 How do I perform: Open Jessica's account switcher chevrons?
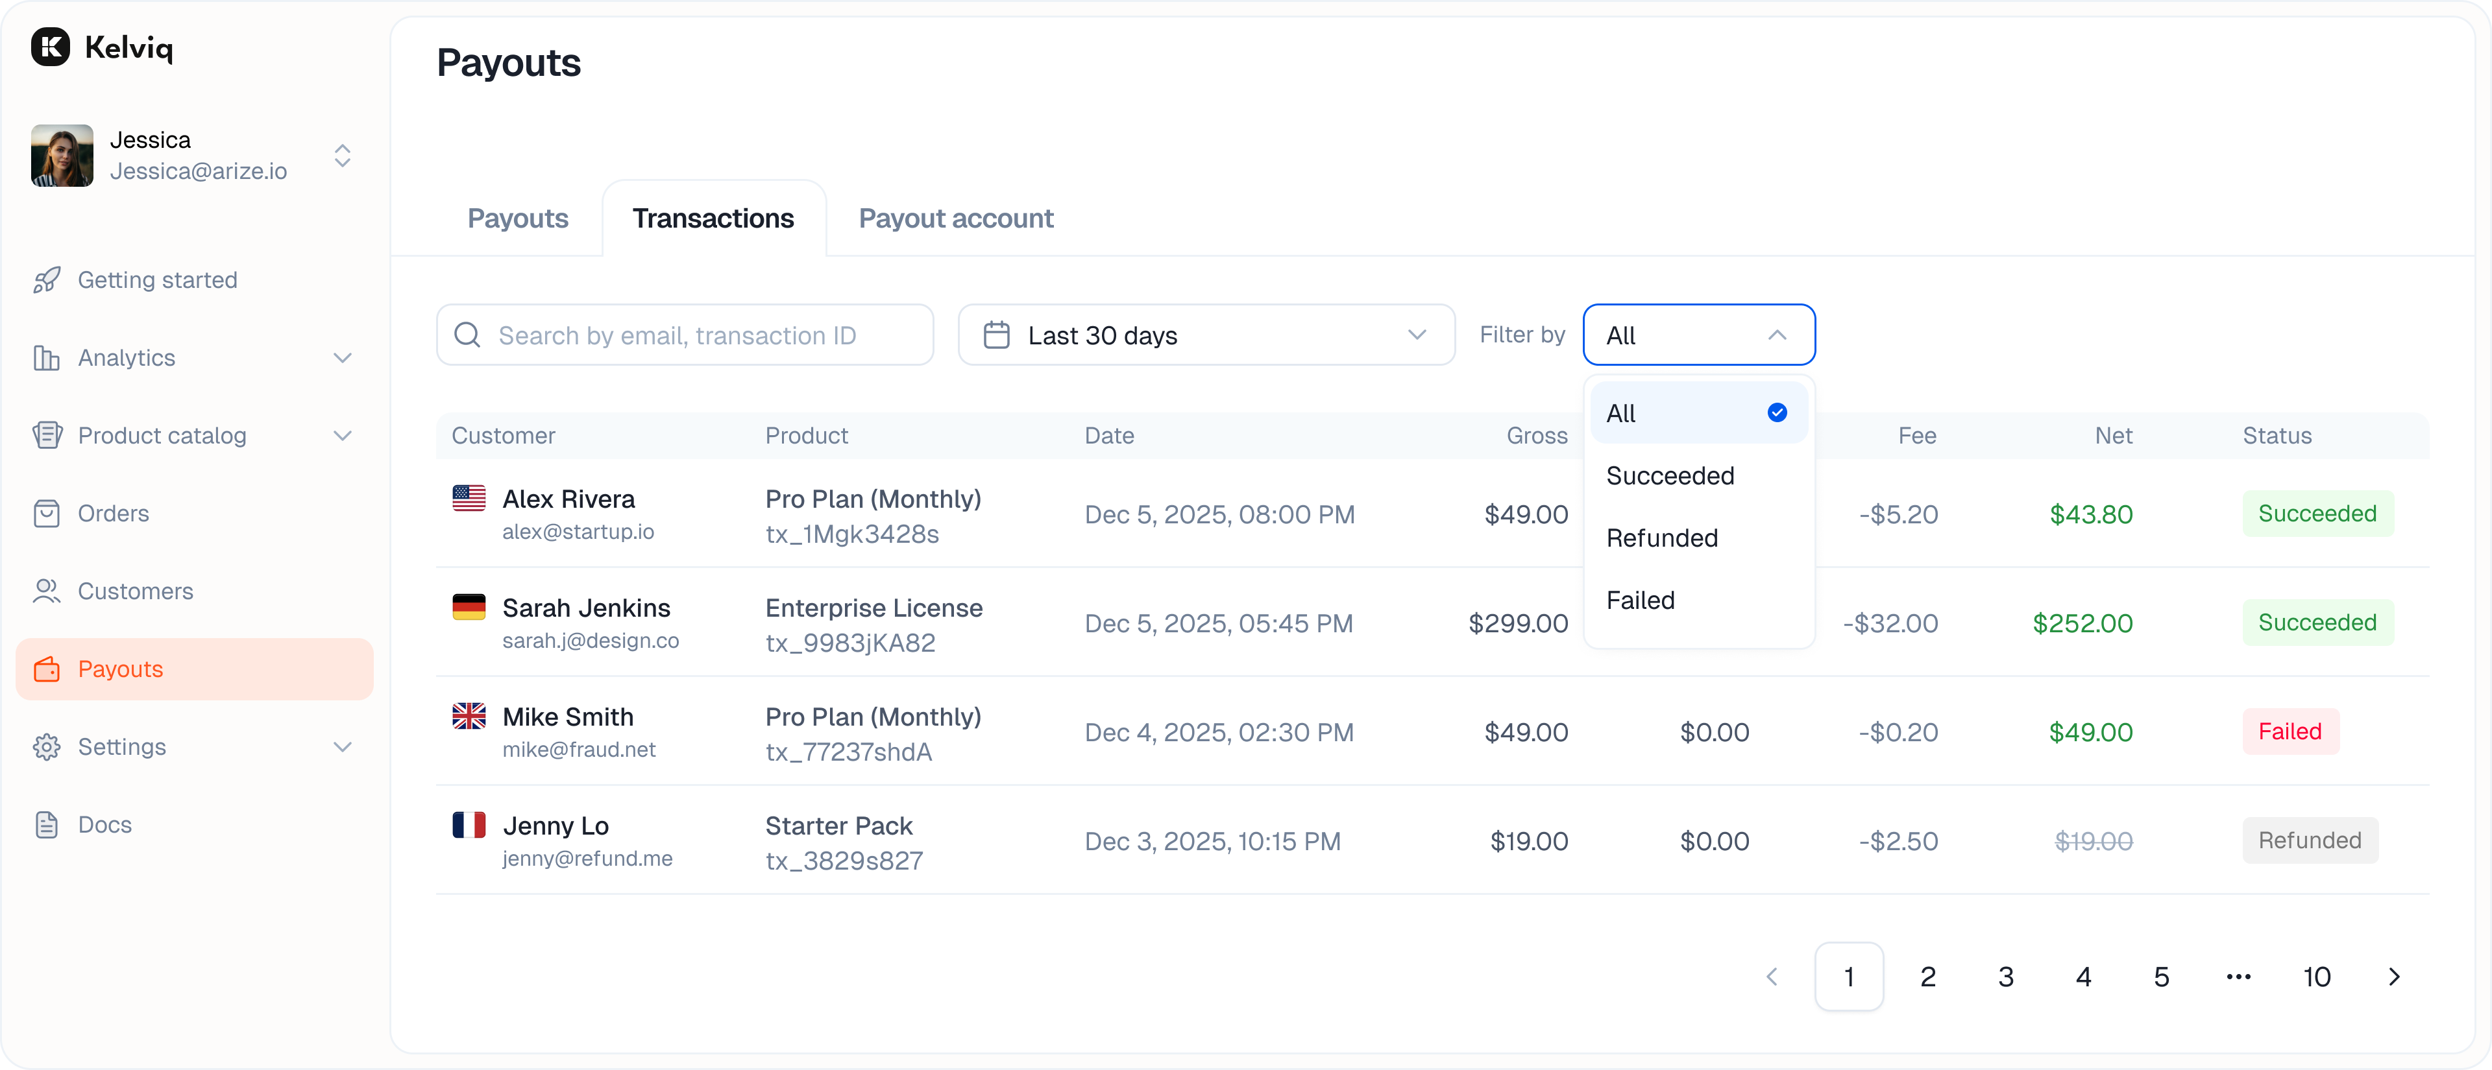pos(343,156)
